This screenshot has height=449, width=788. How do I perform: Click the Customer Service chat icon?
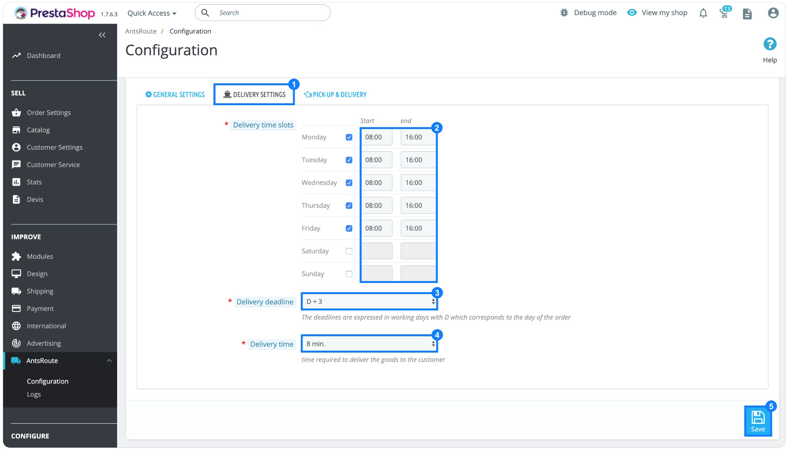[x=16, y=165]
